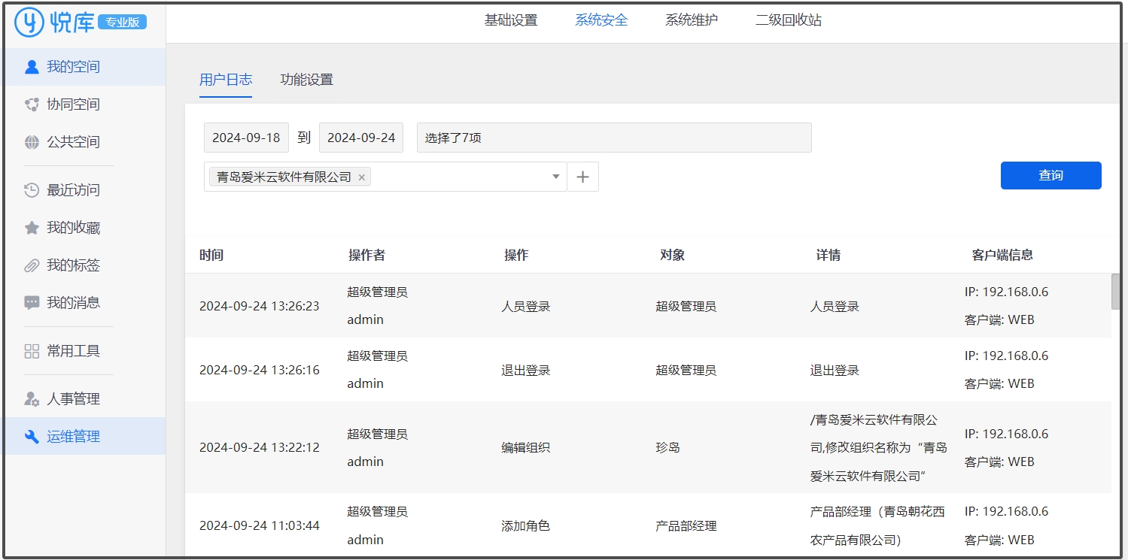Open 最近访问 via clock icon
The image size is (1128, 560).
pyautogui.click(x=32, y=190)
